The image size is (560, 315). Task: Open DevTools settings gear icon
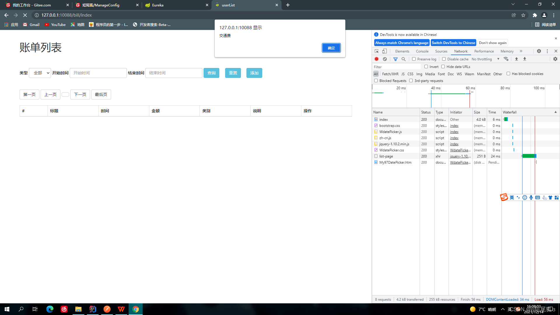(539, 51)
